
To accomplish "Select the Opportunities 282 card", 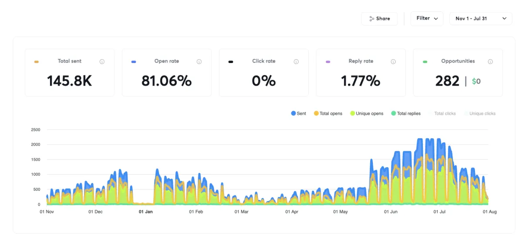I will [x=458, y=73].
